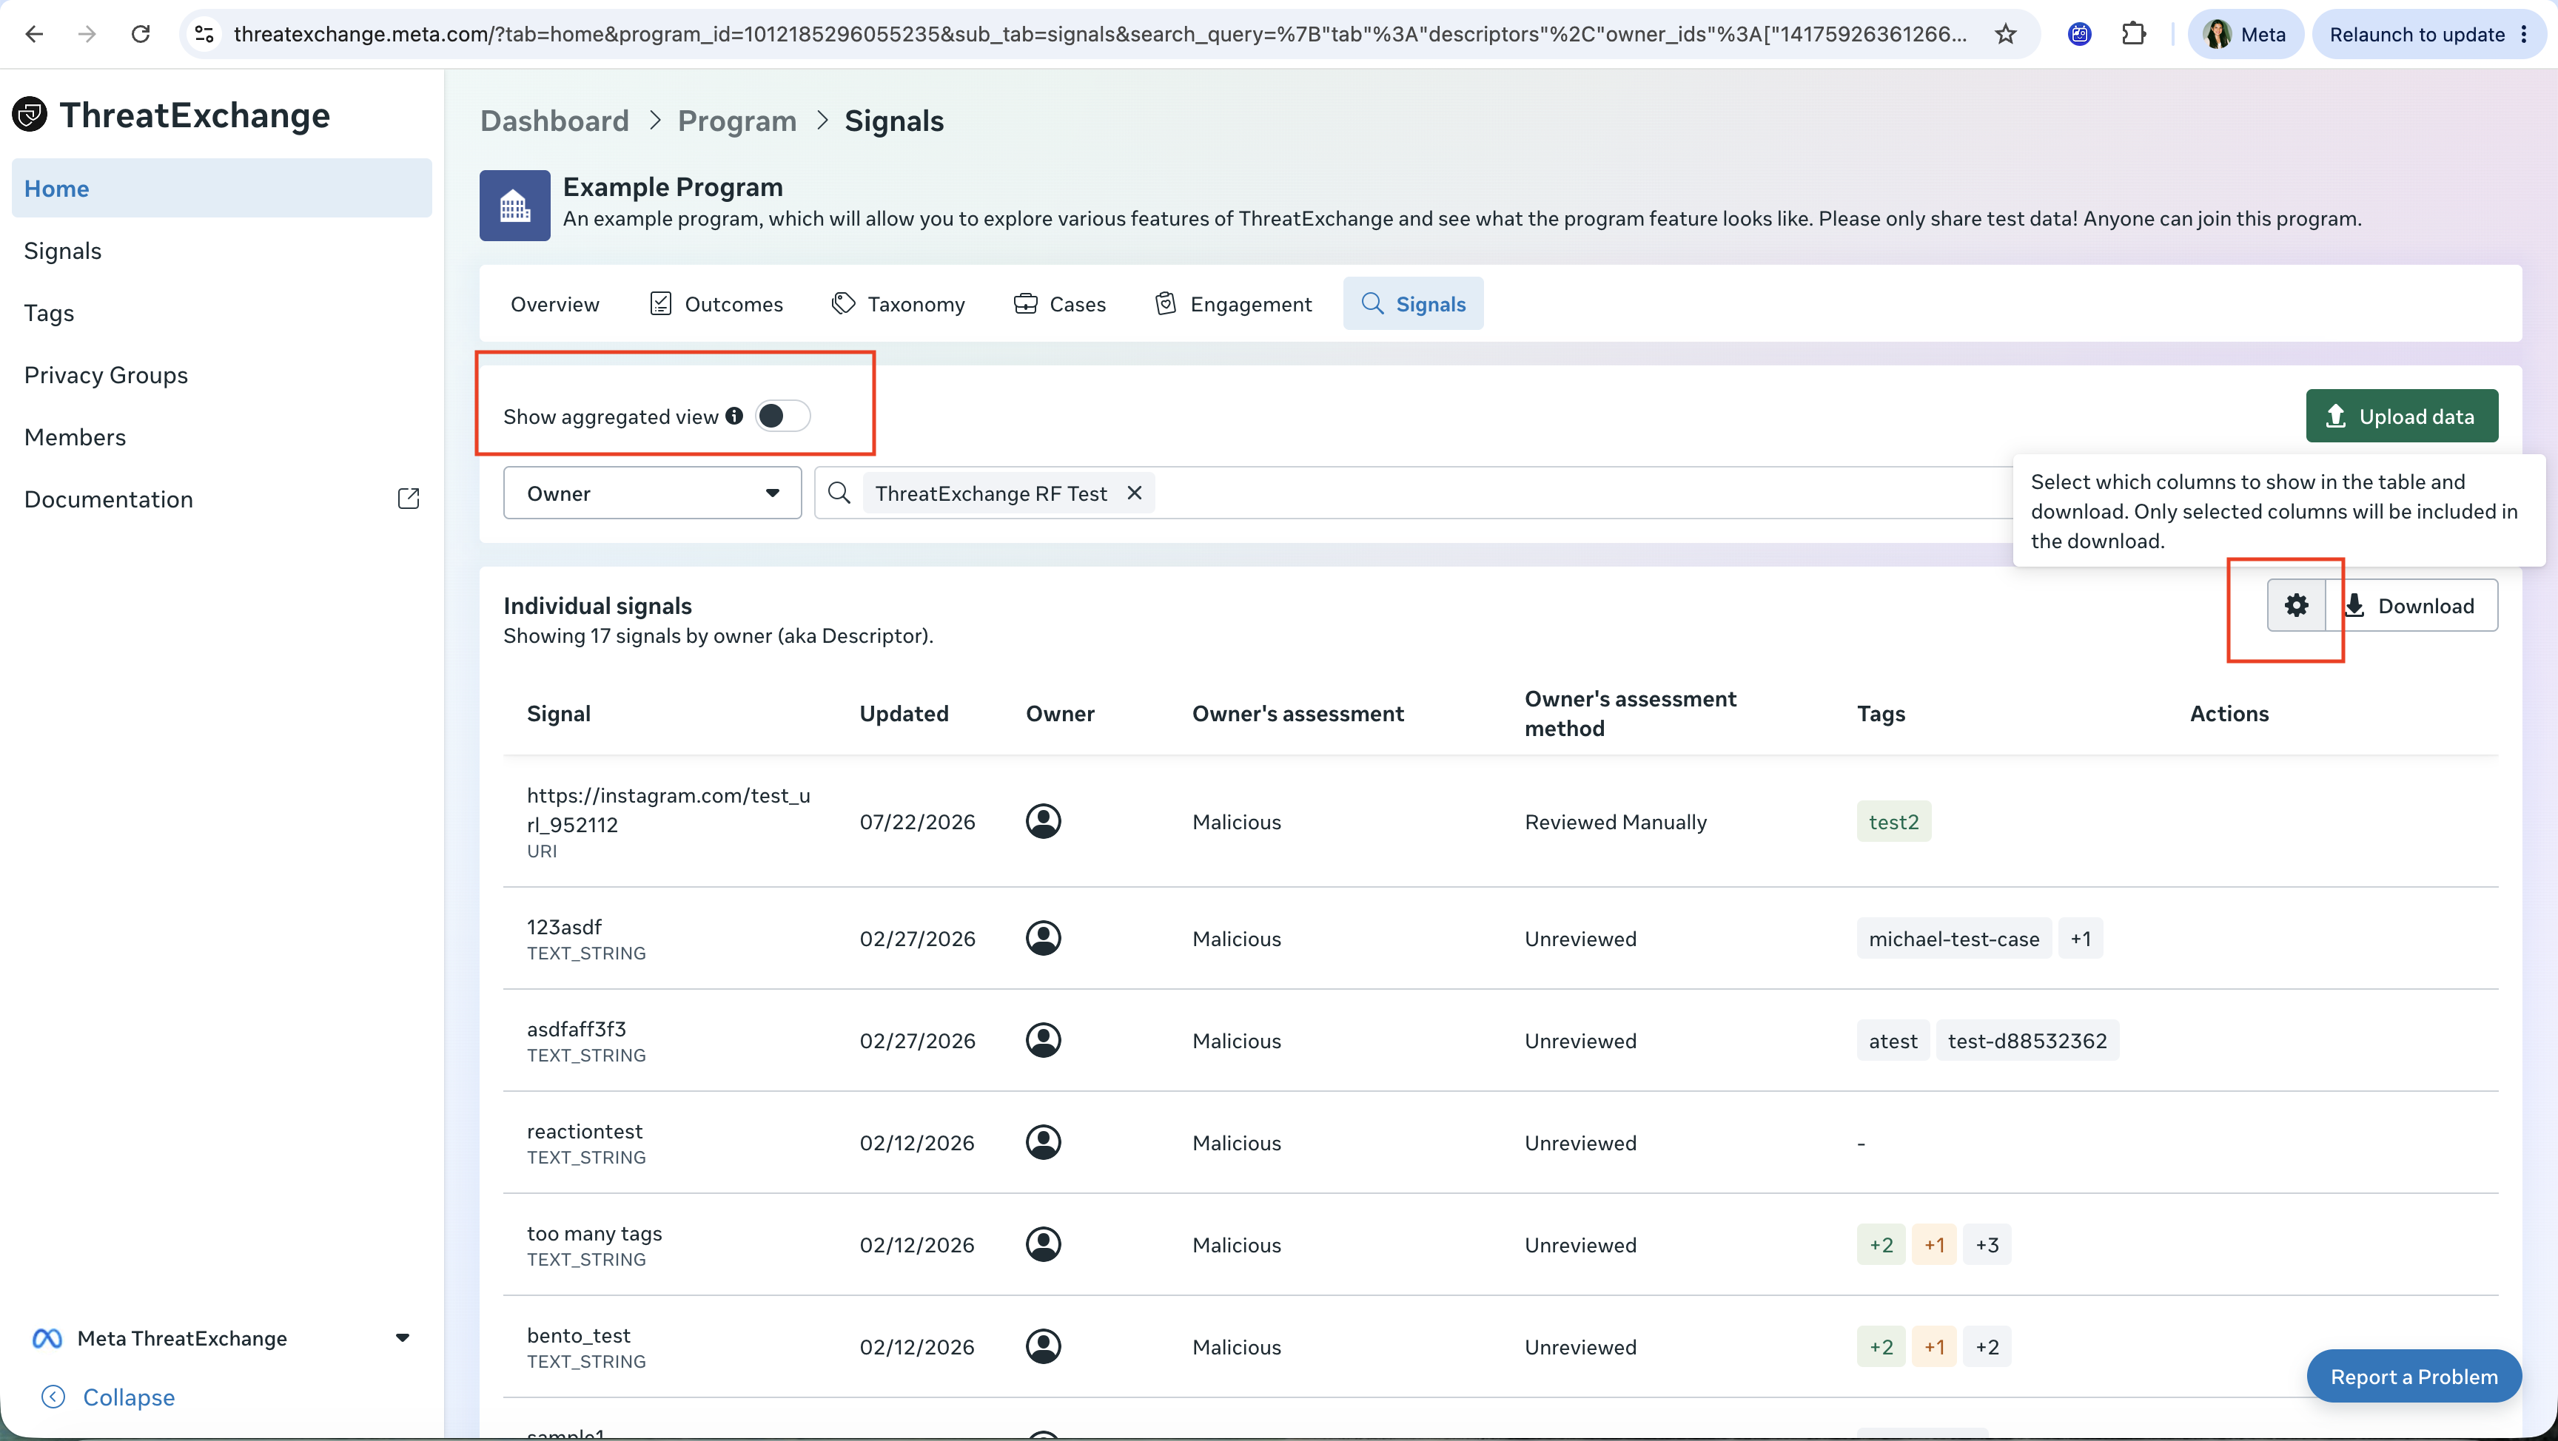Screen dimensions: 2558x1441
Task: Click owner avatar in the asdfaff3f3 row
Action: coord(1043,1040)
